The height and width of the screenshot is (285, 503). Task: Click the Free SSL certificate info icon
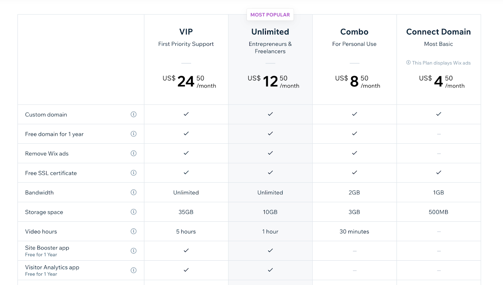[134, 173]
